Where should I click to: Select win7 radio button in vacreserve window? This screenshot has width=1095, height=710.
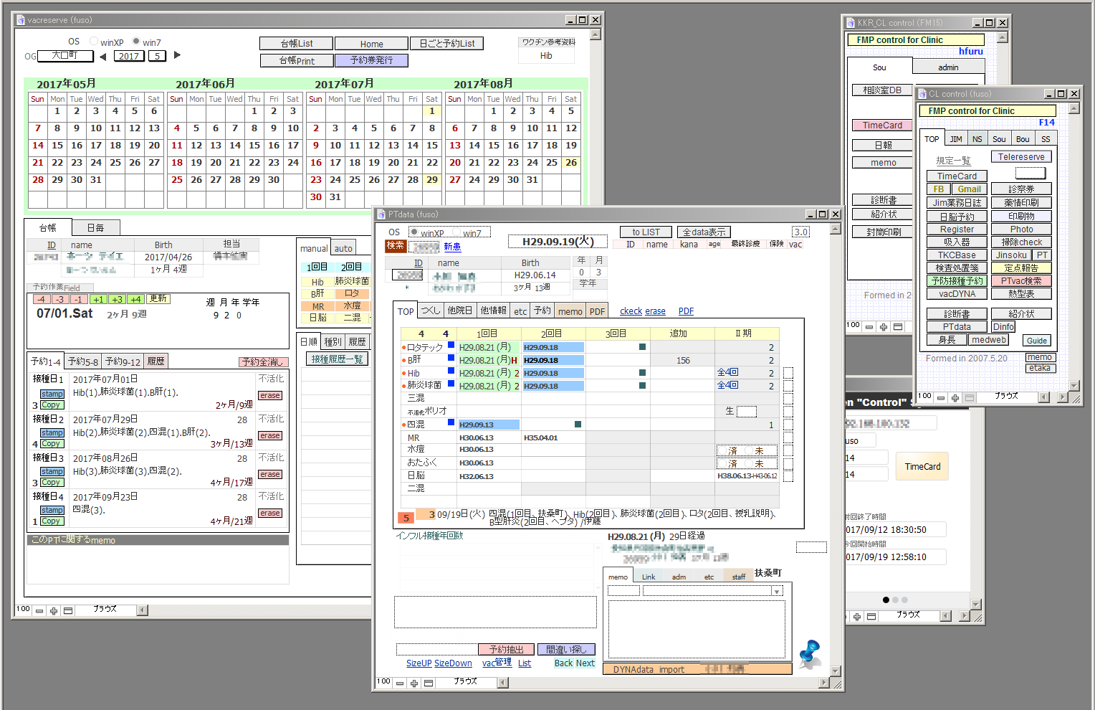(135, 42)
